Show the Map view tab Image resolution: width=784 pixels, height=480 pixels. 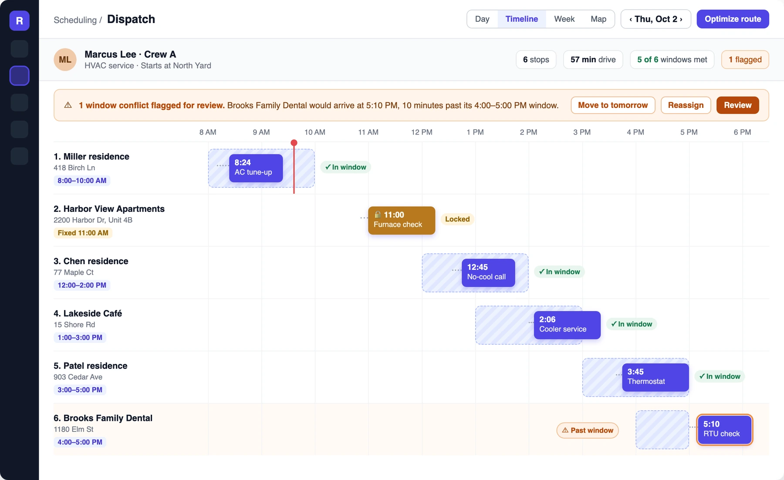[598, 19]
